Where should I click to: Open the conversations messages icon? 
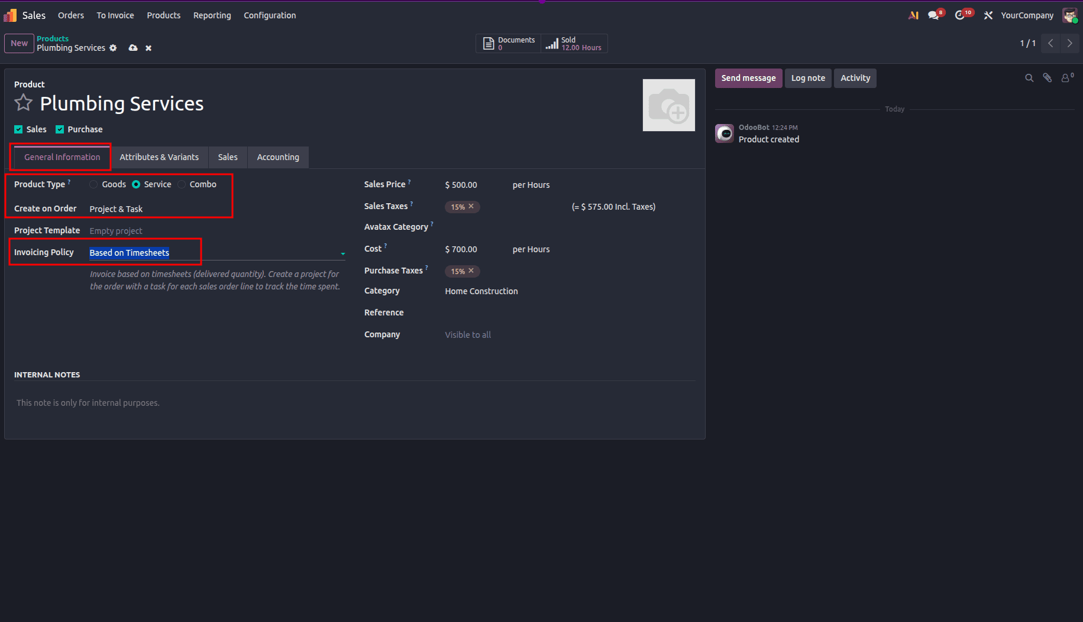tap(935, 15)
